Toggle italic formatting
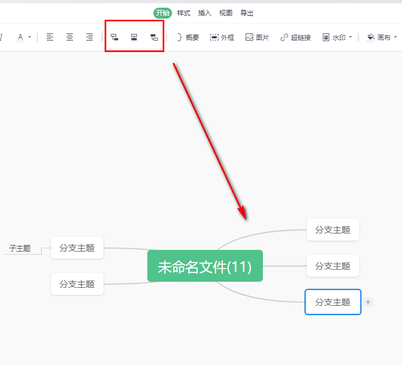The image size is (402, 365). coord(1,37)
